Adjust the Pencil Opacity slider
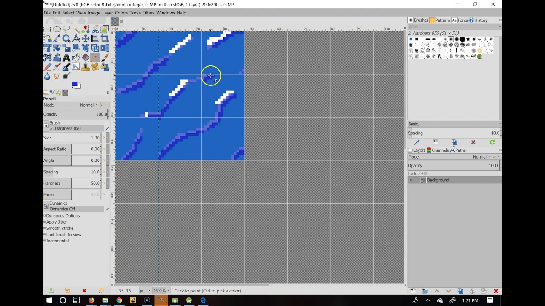This screenshot has height=306, width=545. (75, 114)
